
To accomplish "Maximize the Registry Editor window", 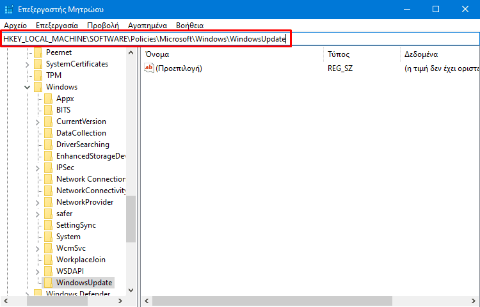I will click(436, 9).
